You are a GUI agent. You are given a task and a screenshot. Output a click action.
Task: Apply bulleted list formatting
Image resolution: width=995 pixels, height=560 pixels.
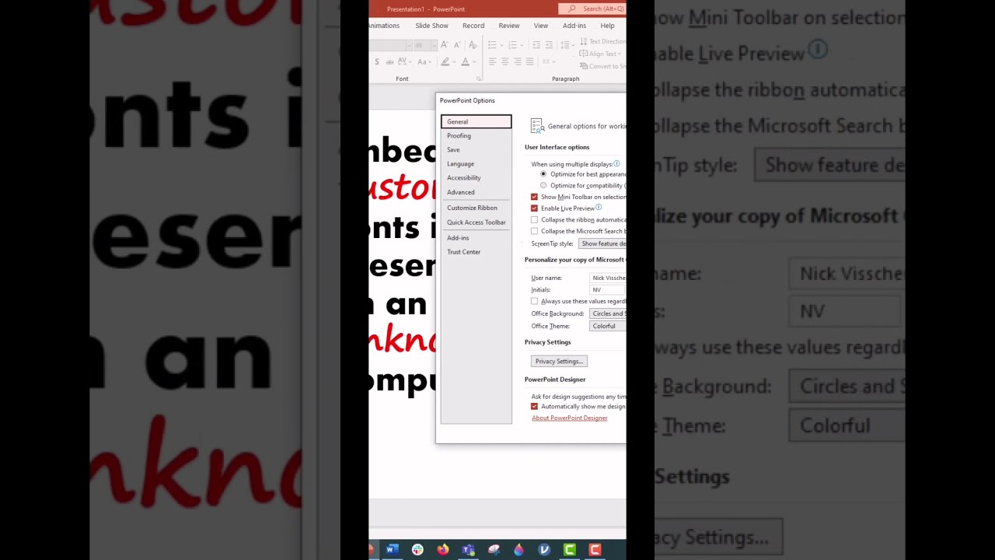pos(491,45)
